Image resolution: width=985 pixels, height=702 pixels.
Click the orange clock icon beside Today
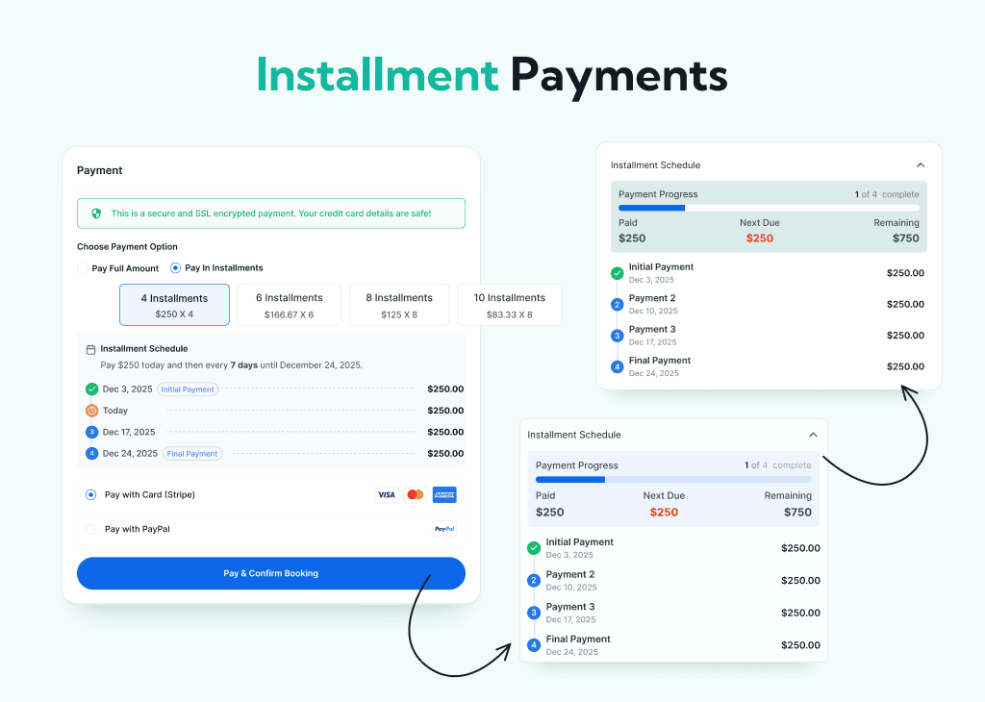pos(91,411)
